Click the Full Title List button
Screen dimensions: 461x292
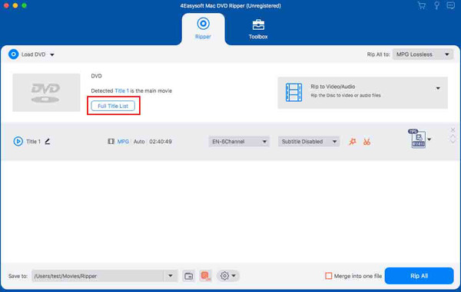tap(113, 106)
